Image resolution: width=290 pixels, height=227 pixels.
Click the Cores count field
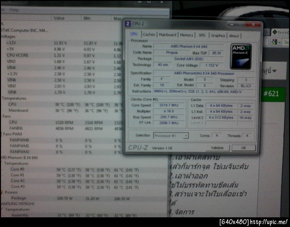[x=217, y=136]
